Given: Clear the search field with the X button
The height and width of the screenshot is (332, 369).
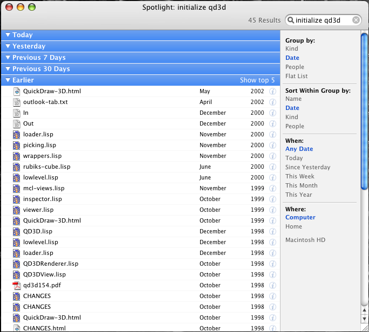Looking at the screenshot, I should (x=356, y=20).
